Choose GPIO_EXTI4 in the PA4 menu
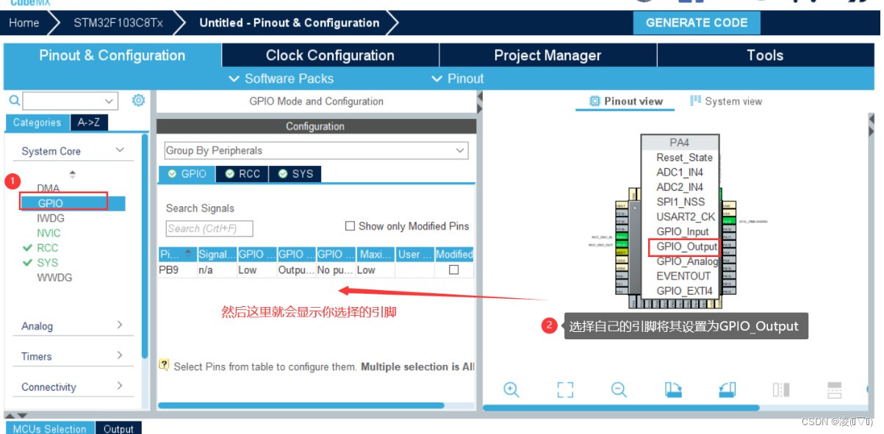 coord(685,291)
